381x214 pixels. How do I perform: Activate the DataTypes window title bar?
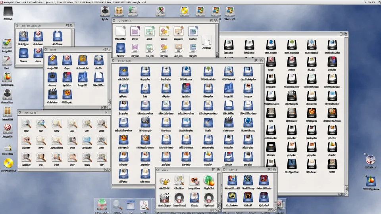coord(60,113)
